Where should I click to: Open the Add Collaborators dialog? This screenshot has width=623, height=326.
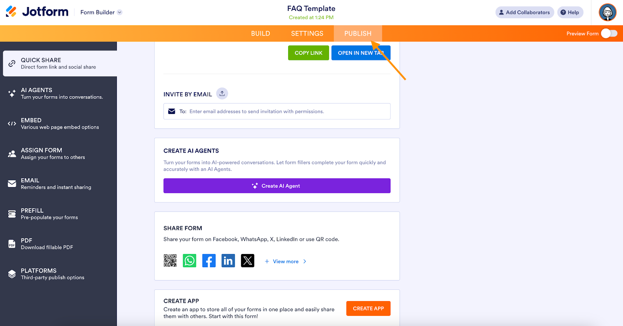524,12
